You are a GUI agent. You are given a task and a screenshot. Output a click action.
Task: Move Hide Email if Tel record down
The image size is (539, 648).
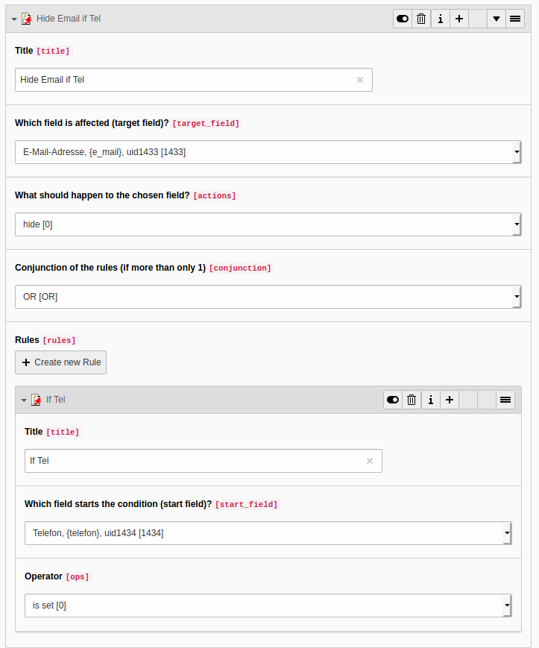[x=497, y=19]
